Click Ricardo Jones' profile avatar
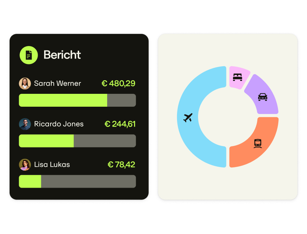The height and width of the screenshot is (234, 307). 25,124
